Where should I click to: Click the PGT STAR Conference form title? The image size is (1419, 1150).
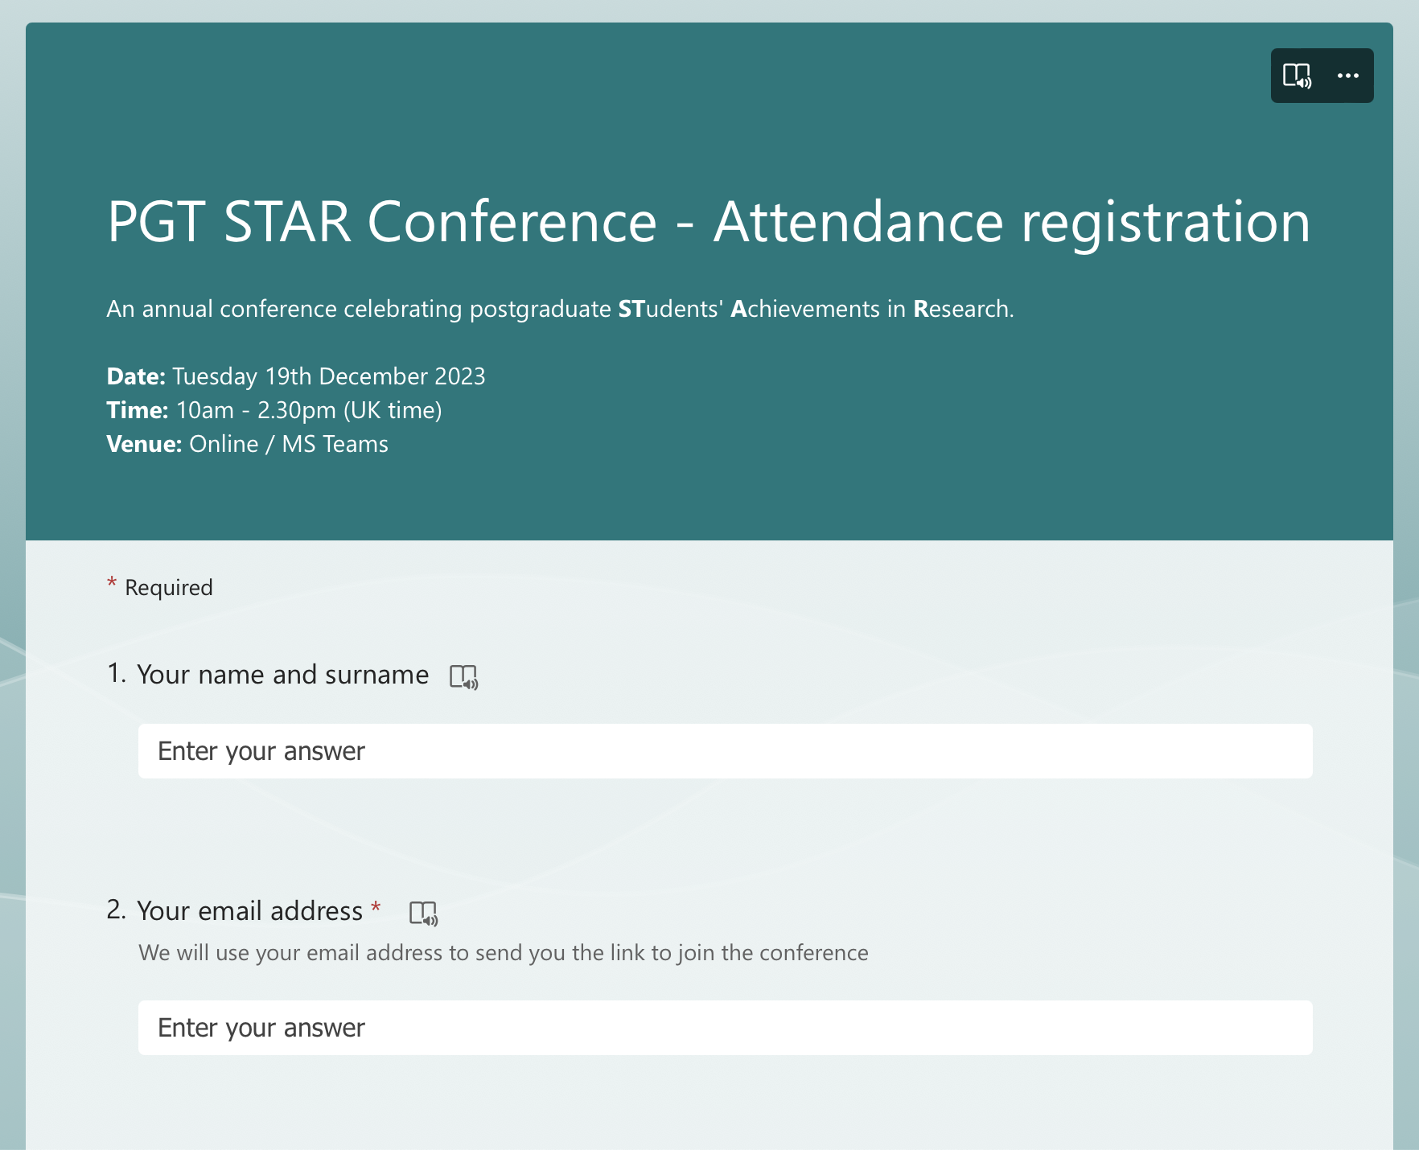point(708,221)
